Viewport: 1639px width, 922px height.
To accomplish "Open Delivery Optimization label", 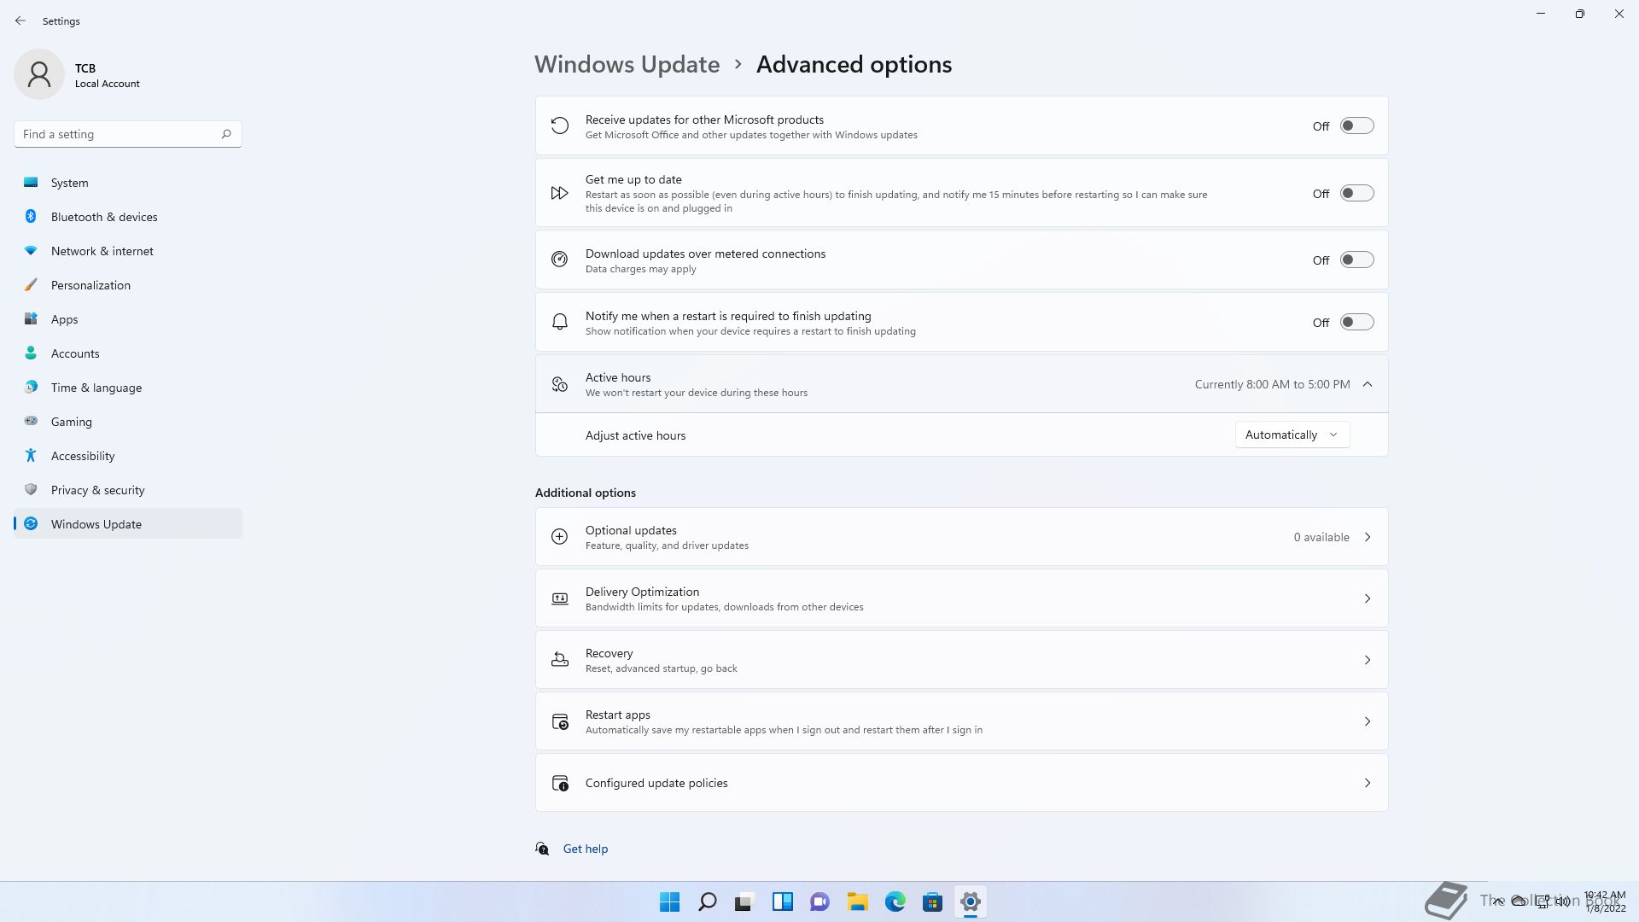I will click(x=642, y=592).
